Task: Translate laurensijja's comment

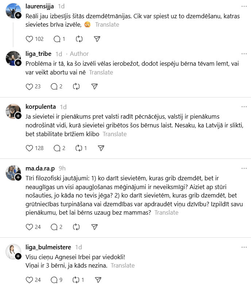Action: (x=107, y=25)
